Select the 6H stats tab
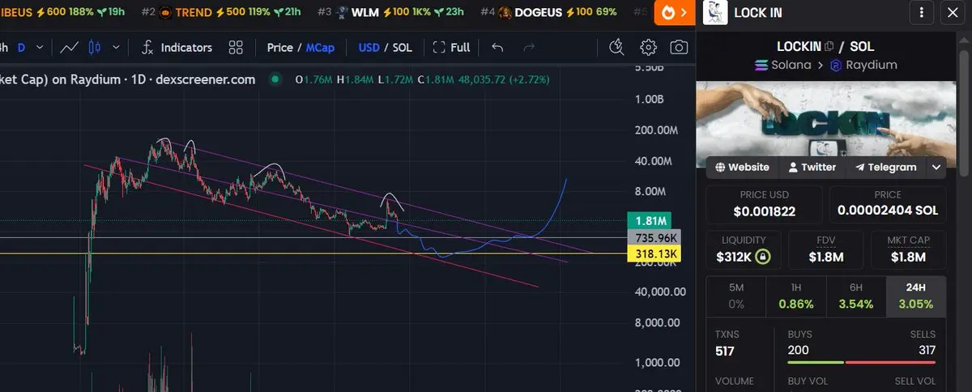This screenshot has width=972, height=392. tap(856, 296)
